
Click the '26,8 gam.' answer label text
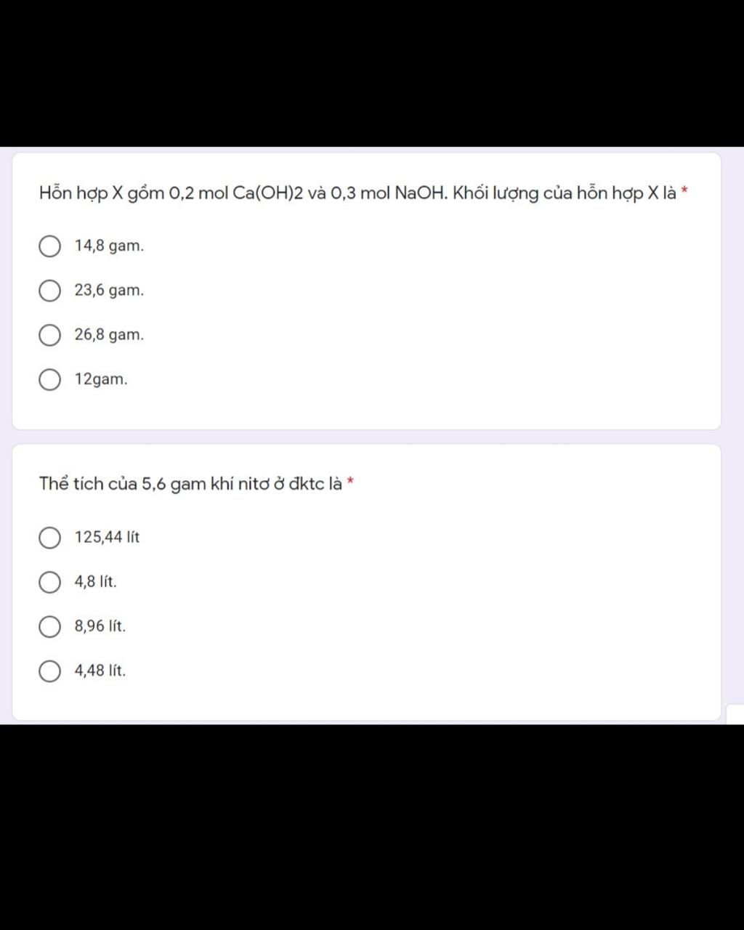pyautogui.click(x=109, y=335)
